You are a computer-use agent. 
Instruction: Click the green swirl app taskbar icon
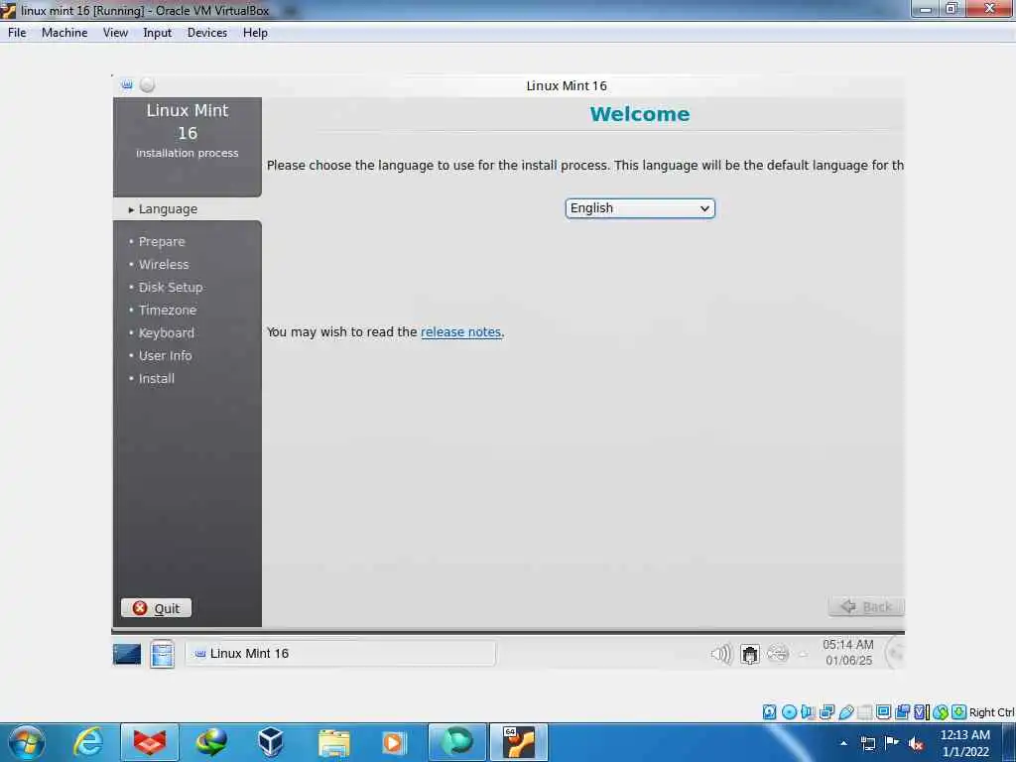click(x=456, y=742)
